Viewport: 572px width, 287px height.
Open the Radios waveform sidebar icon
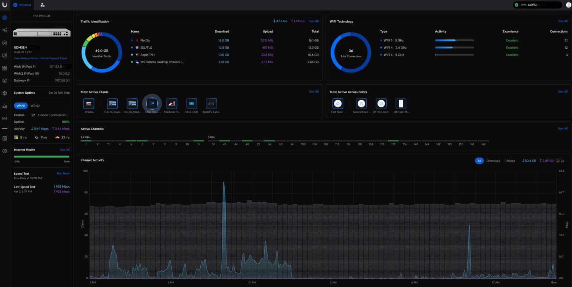5,81
